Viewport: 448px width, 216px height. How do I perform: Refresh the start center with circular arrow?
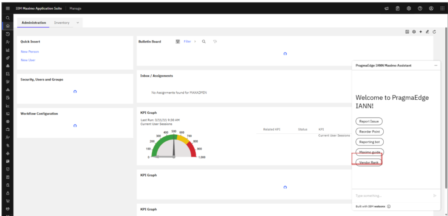click(x=434, y=32)
